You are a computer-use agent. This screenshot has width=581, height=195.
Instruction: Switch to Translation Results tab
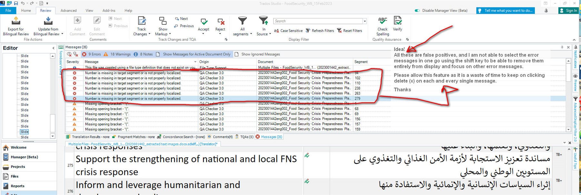click(88, 137)
